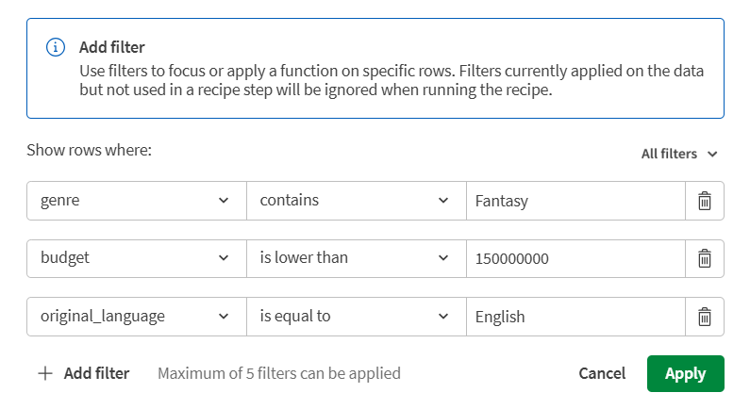Viewport: 750px width, 409px height.
Task: Click the 150000000 budget value field
Action: [x=575, y=258]
